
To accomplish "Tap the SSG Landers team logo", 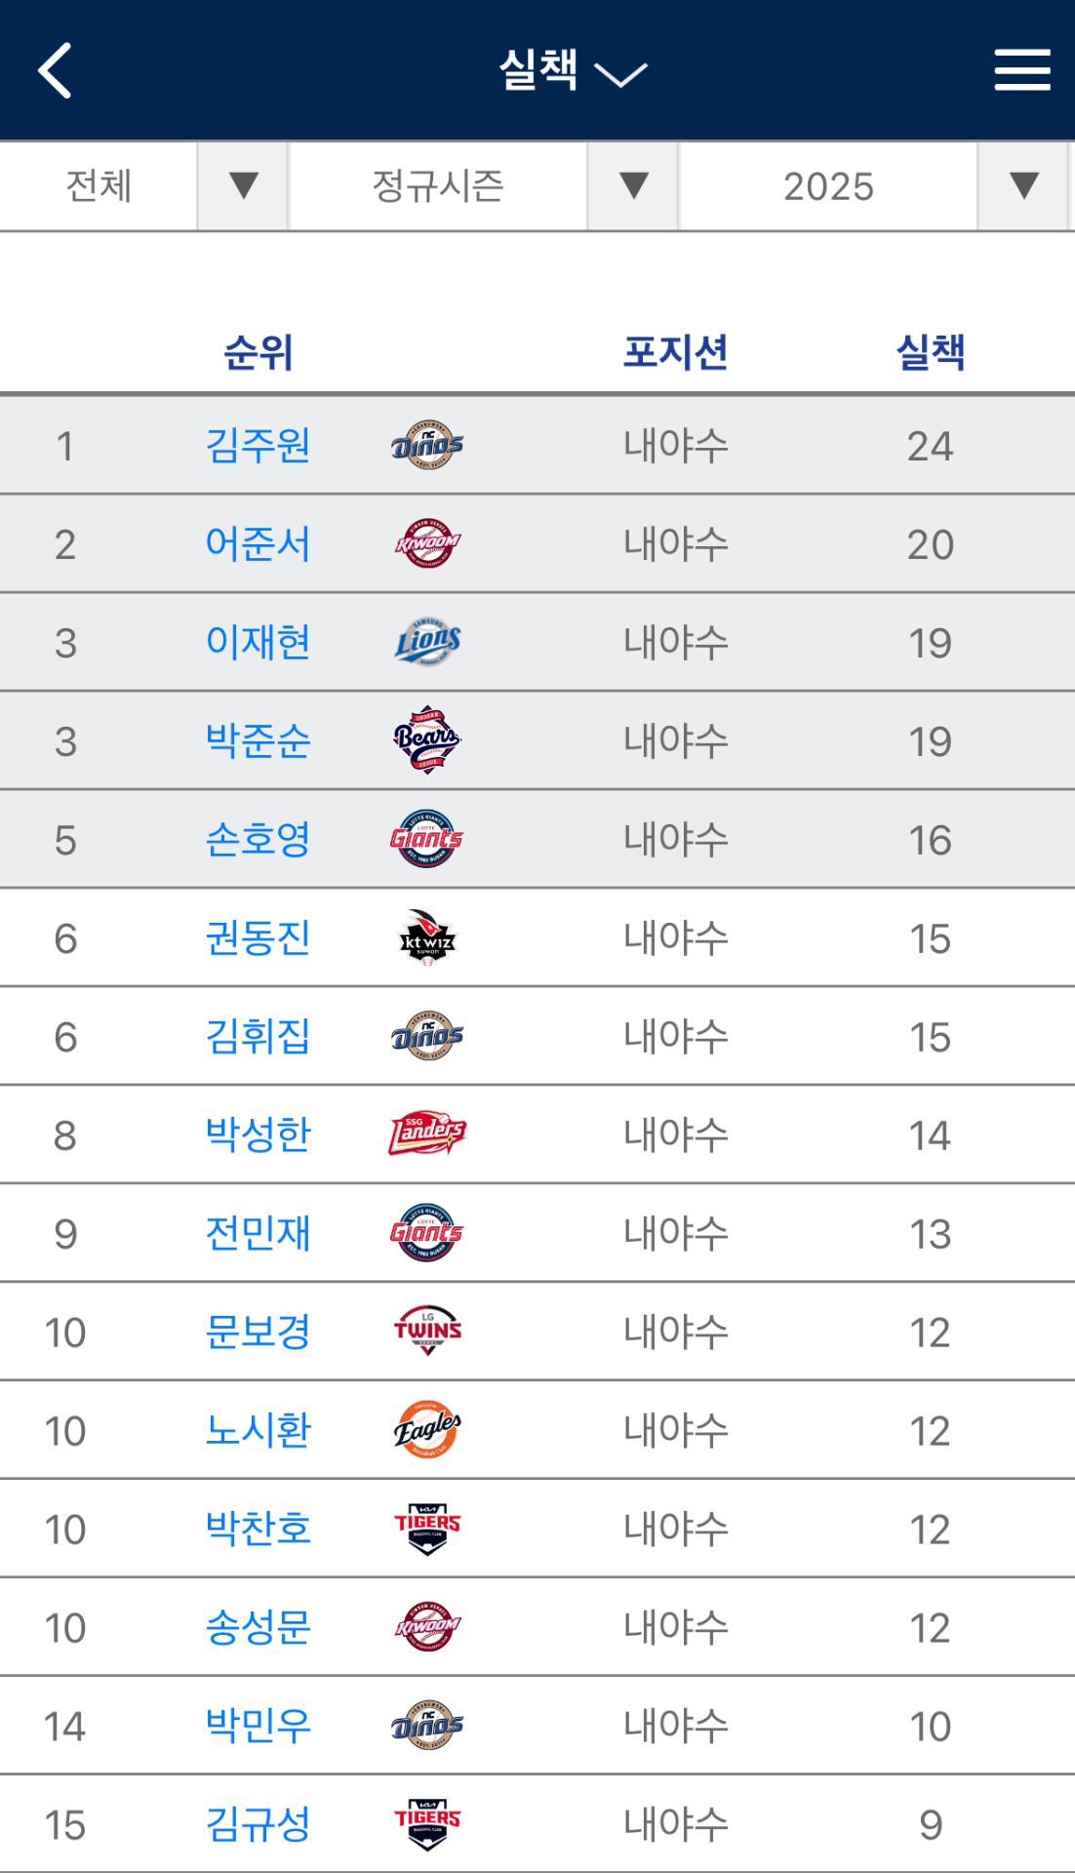I will [427, 1135].
